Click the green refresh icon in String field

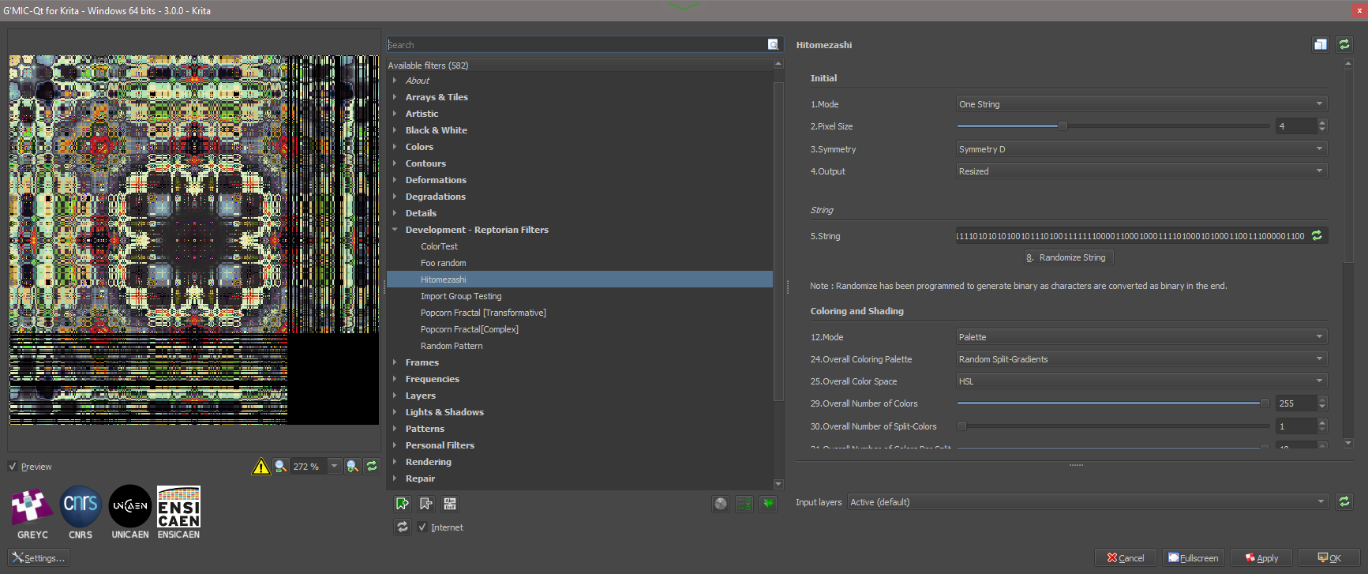[x=1317, y=236]
